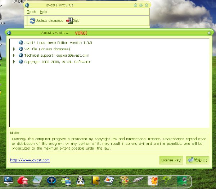The height and width of the screenshot is (189, 216).
Task: Click the avast icon beside Technical support
Action: click(x=21, y=55)
